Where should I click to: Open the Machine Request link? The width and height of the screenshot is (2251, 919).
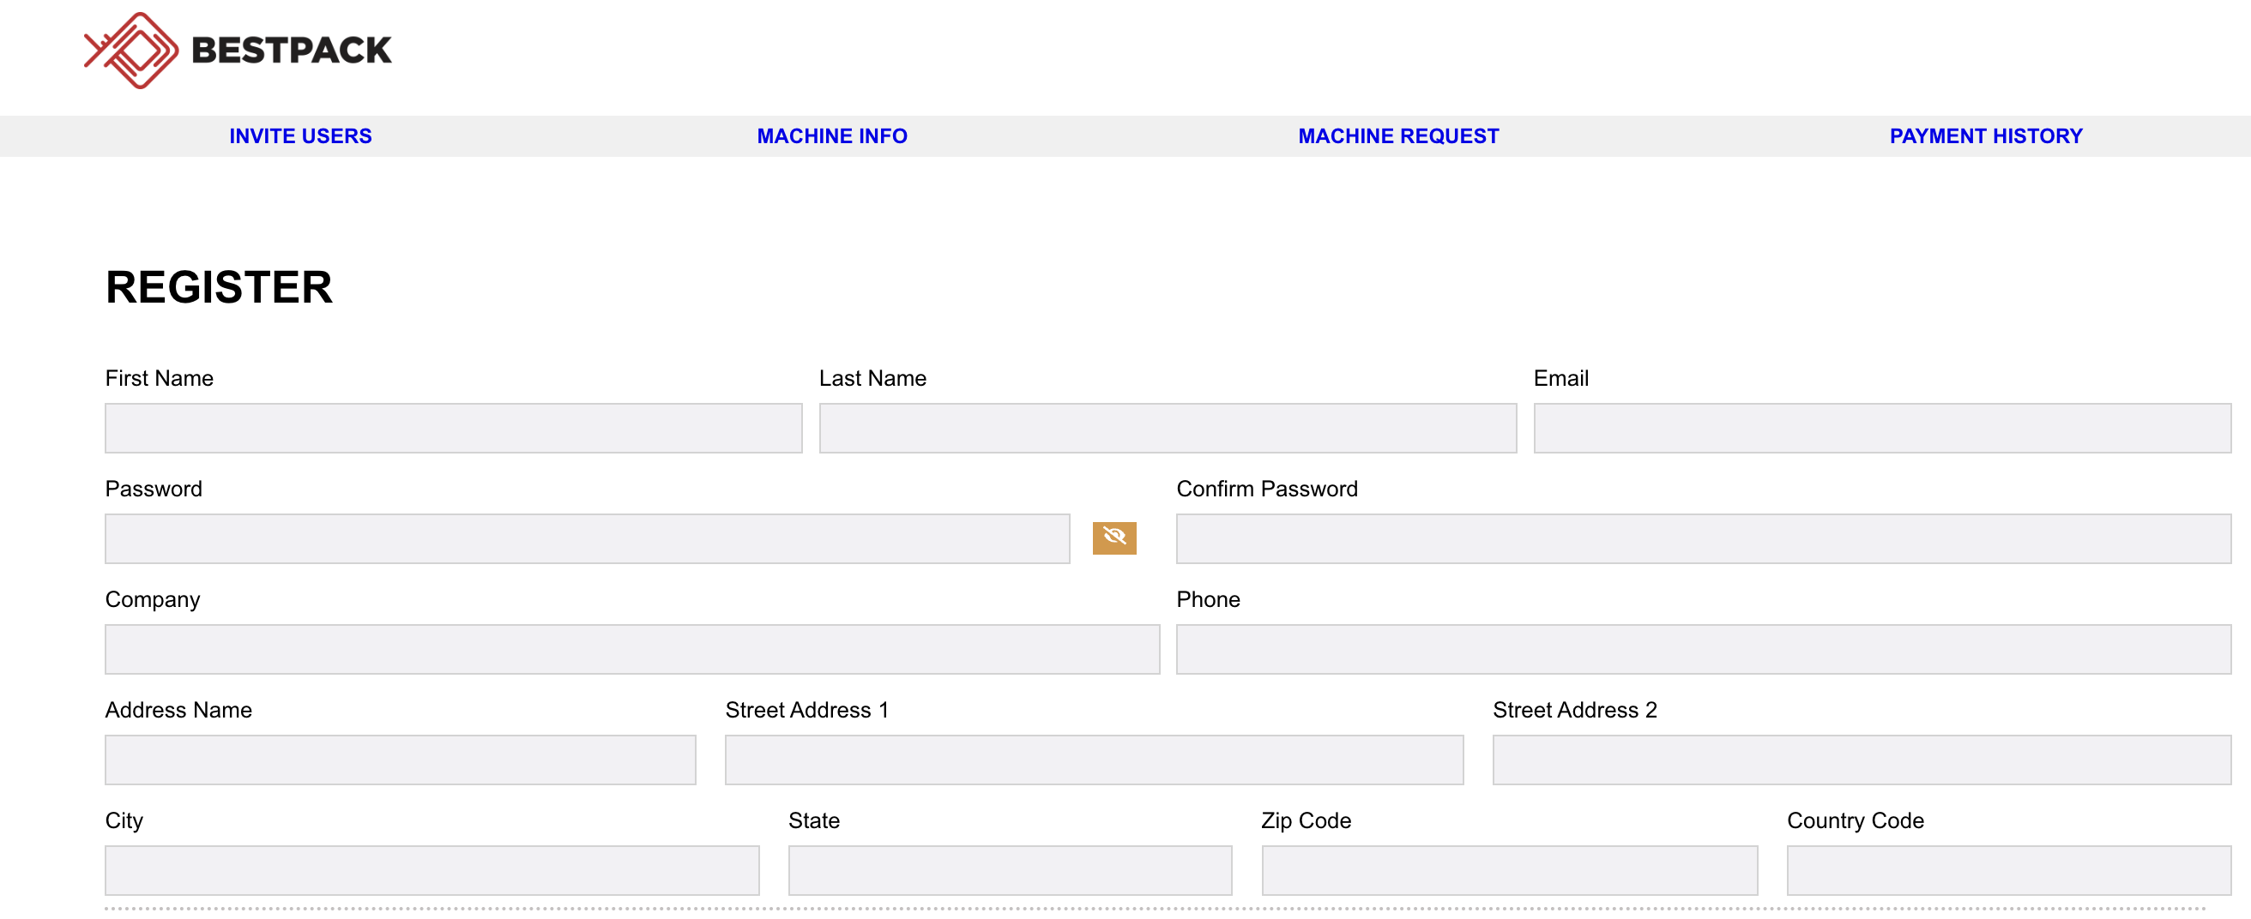pos(1398,136)
